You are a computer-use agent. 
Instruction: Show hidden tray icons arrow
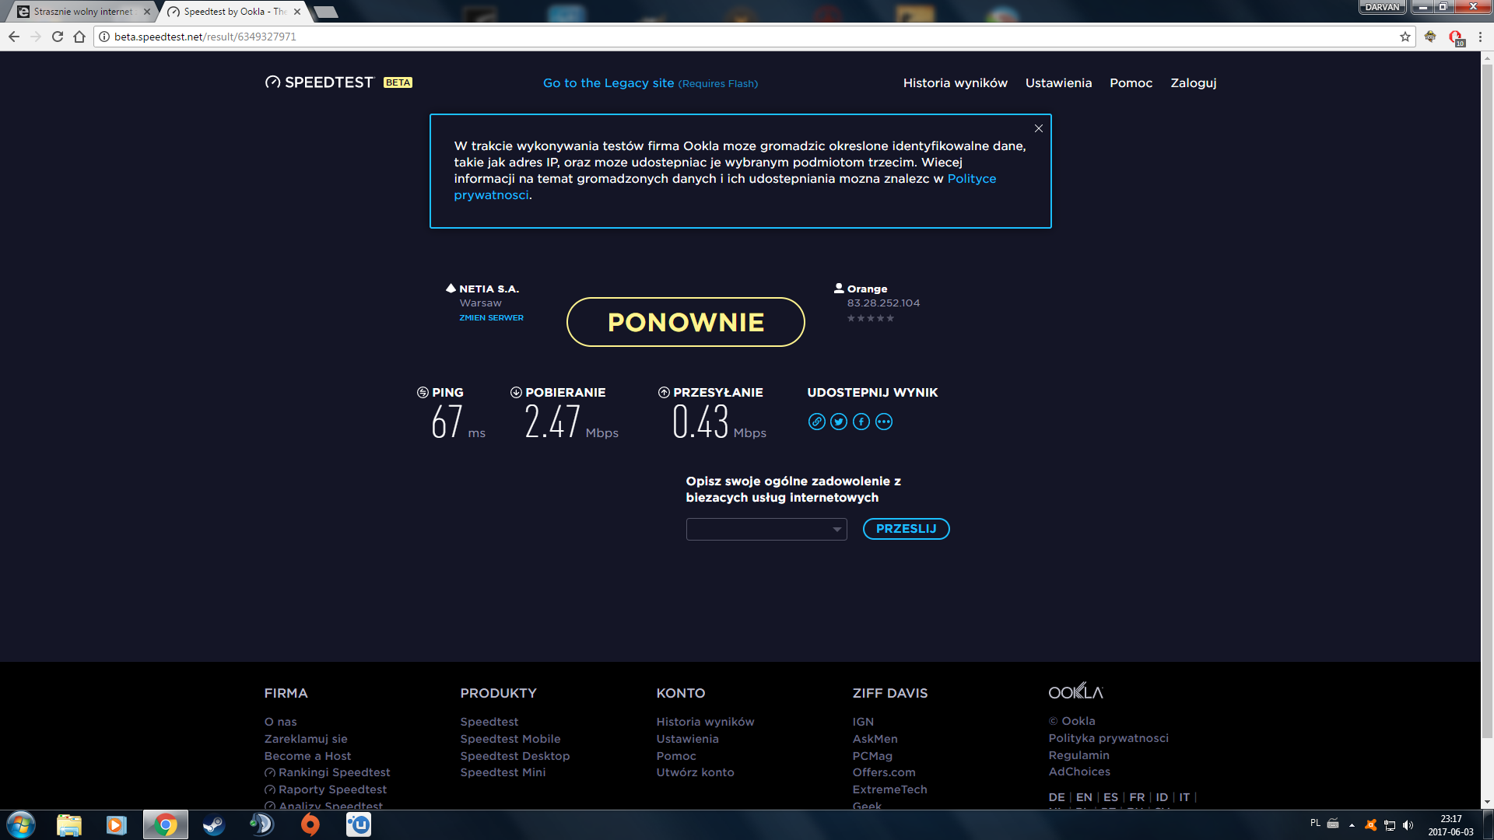point(1352,825)
